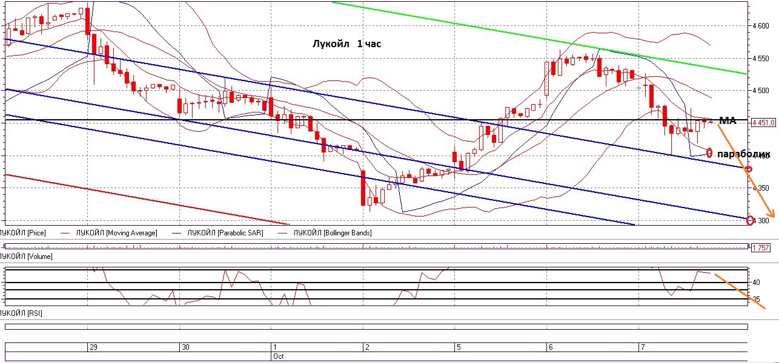Select date 30 on the time axis
Image resolution: width=779 pixels, height=363 pixels.
185,347
